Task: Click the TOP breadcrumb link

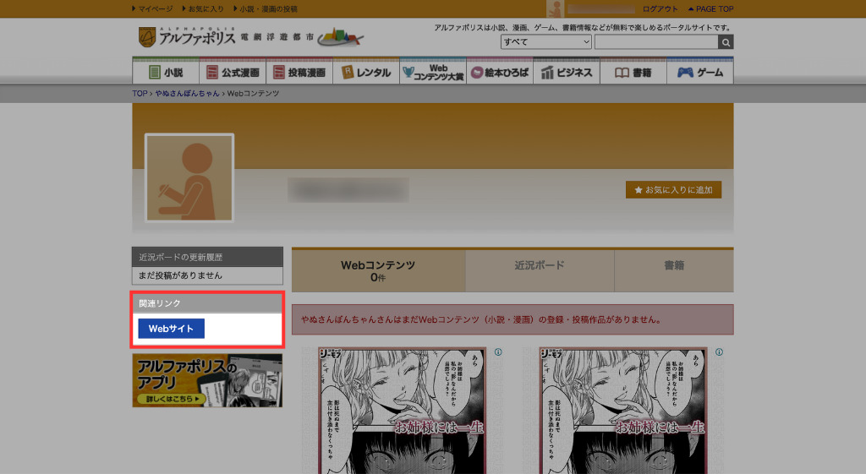Action: coord(140,93)
